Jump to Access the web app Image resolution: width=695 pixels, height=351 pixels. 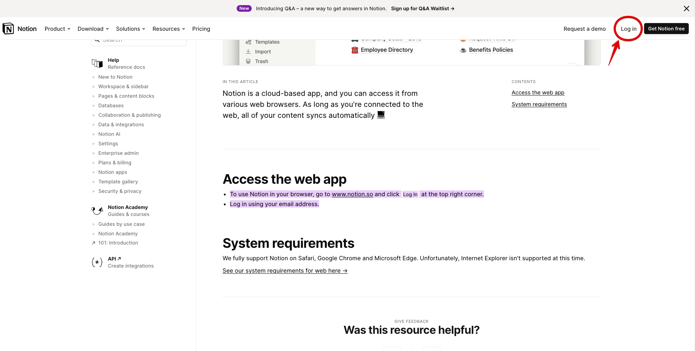point(538,93)
